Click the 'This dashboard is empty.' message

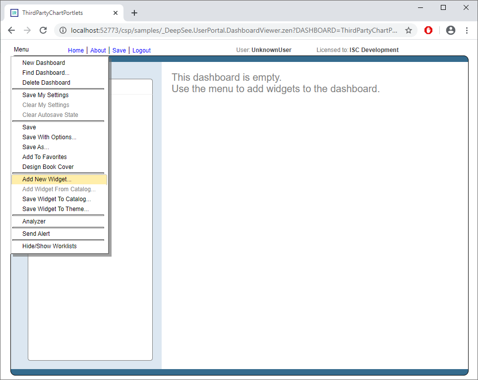click(x=227, y=77)
